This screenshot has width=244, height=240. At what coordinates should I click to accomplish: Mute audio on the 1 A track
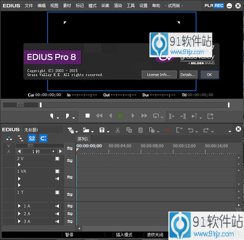tap(57, 206)
